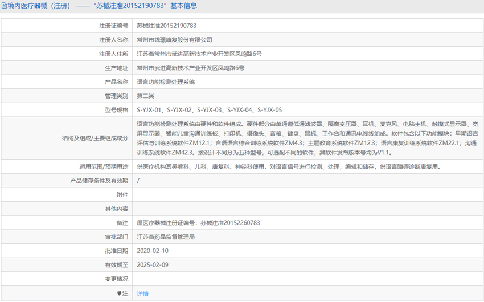Click approval date 2020-02-10

click(153, 251)
